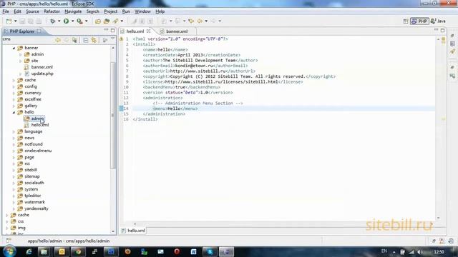Viewport: 458px width, 257px height.
Task: Open Word from taskbar
Action: coord(193,251)
